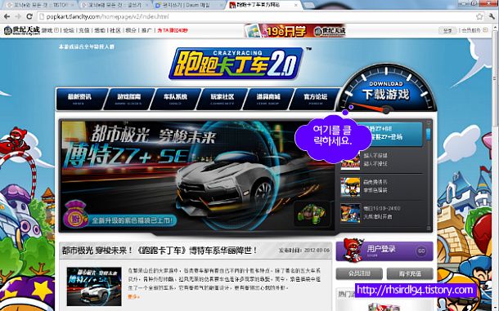Click the 会员注册 register button

point(359,273)
